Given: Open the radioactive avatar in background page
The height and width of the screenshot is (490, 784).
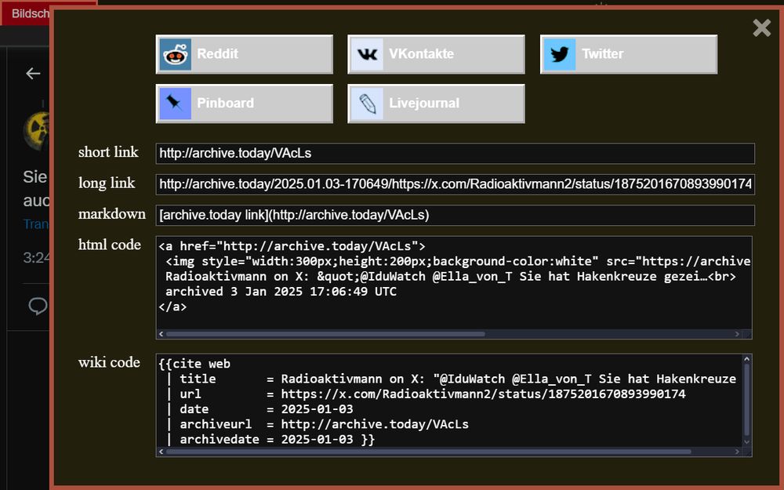Looking at the screenshot, I should pos(36,131).
